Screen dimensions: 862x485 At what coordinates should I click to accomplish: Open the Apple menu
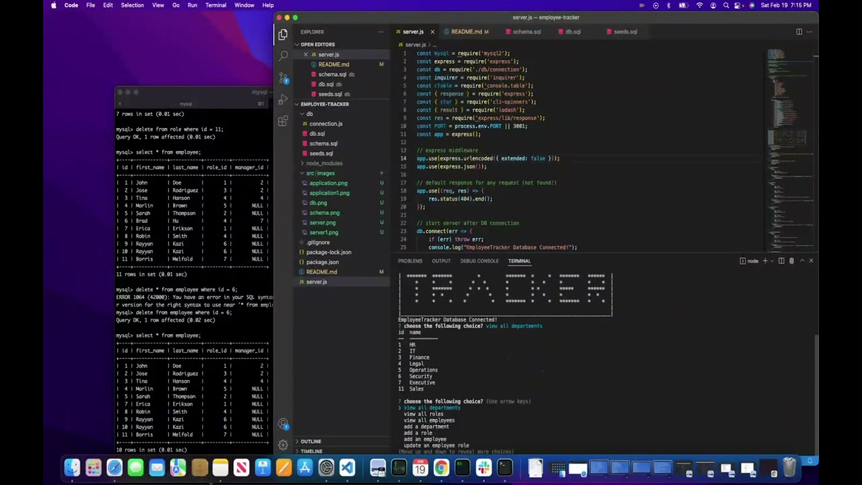[x=54, y=5]
